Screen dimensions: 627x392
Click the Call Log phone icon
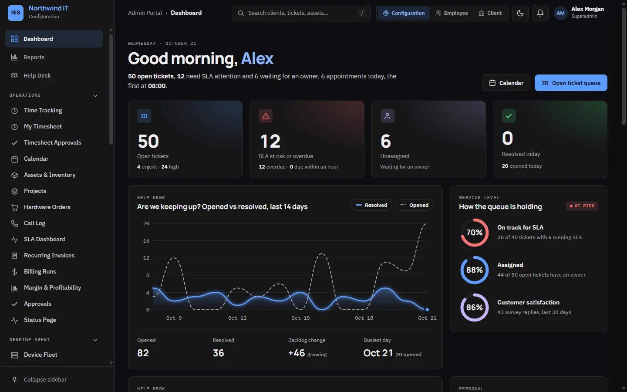pyautogui.click(x=14, y=223)
